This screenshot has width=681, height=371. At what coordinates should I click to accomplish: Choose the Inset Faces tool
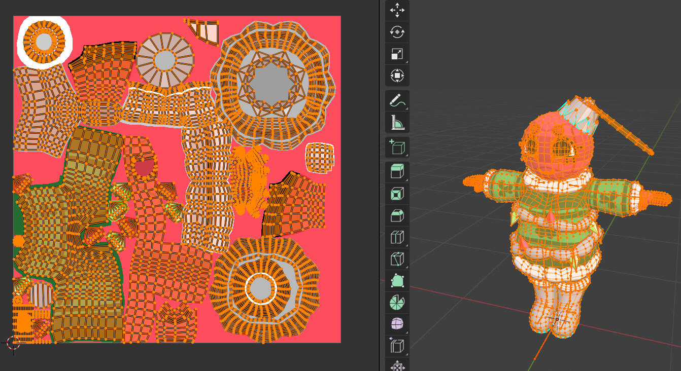pyautogui.click(x=397, y=194)
